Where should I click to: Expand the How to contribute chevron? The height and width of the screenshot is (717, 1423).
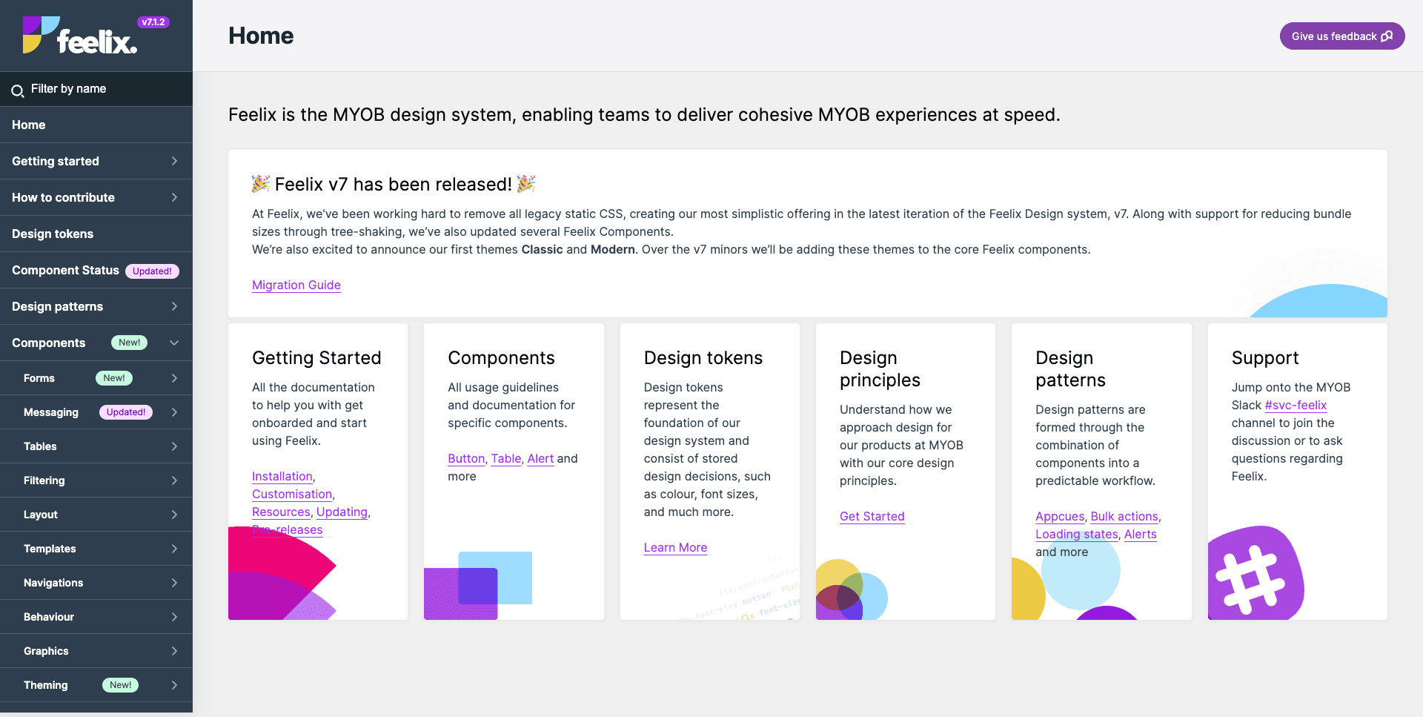point(174,197)
